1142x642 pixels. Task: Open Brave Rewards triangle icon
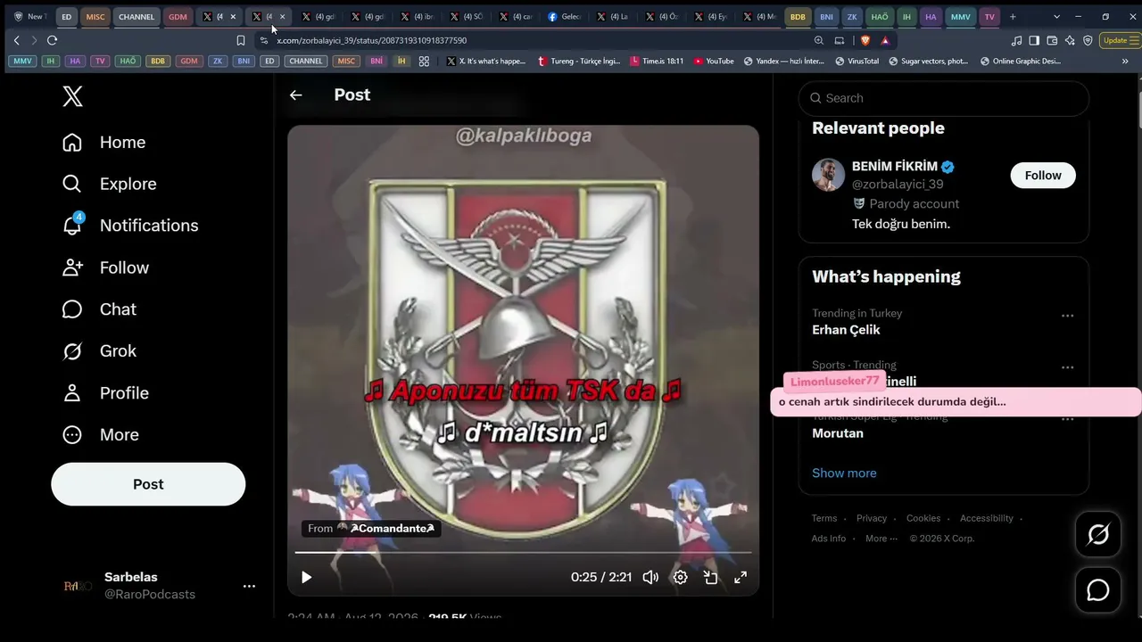(885, 40)
